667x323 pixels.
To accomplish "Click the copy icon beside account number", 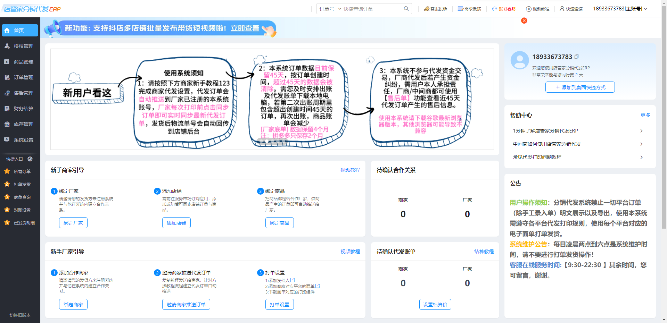I will 577,57.
